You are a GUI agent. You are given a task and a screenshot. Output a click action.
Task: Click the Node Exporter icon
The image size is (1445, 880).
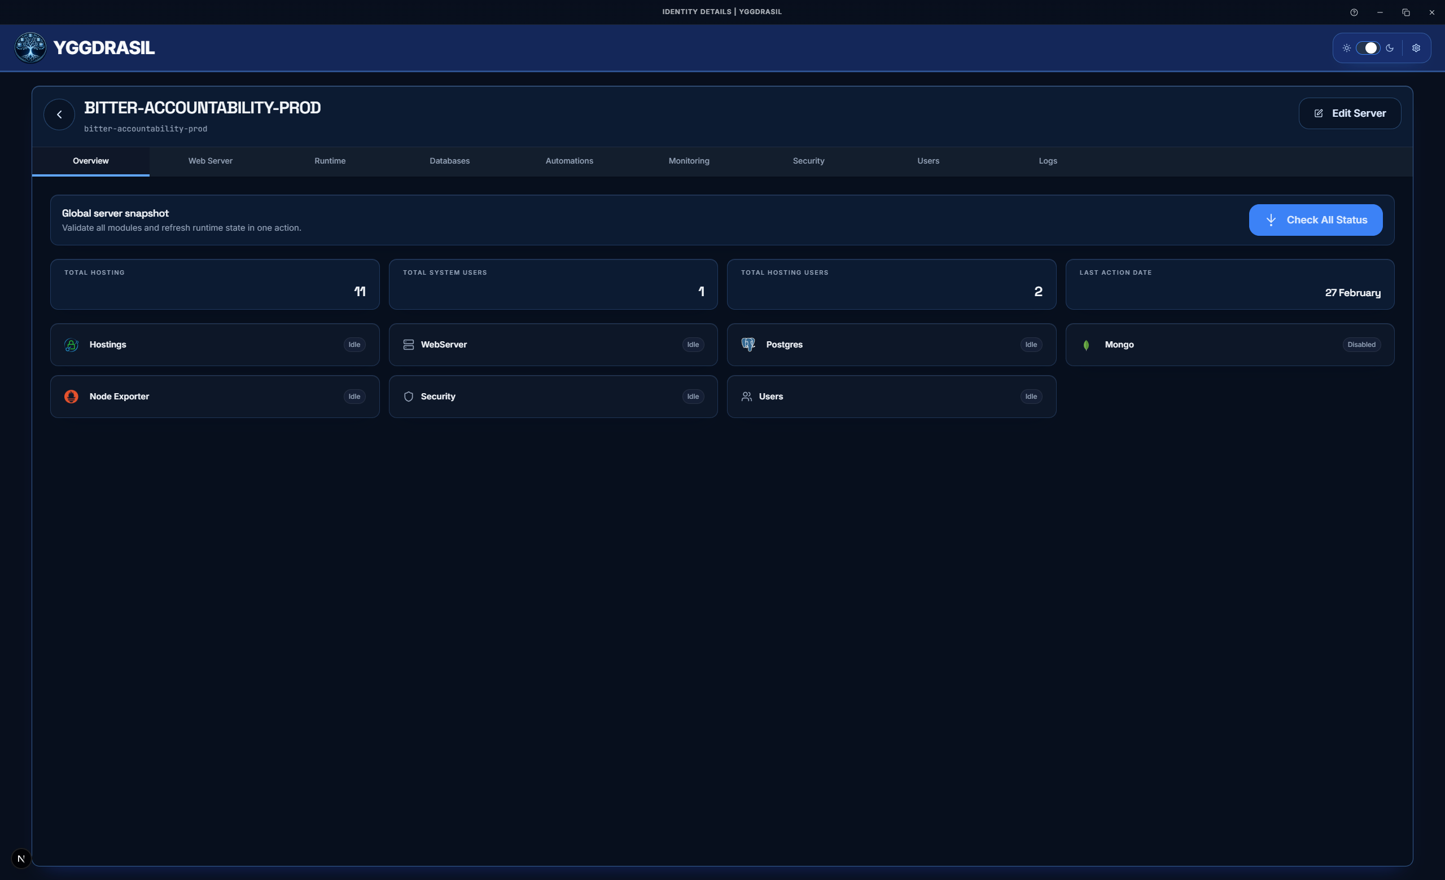click(71, 397)
